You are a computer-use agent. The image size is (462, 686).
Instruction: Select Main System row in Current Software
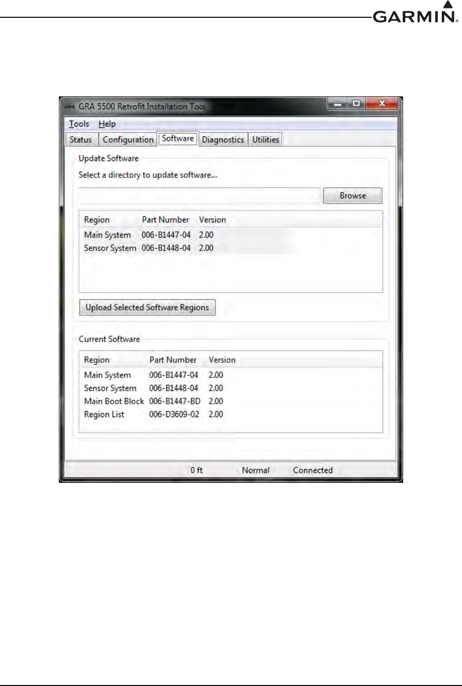click(231, 375)
